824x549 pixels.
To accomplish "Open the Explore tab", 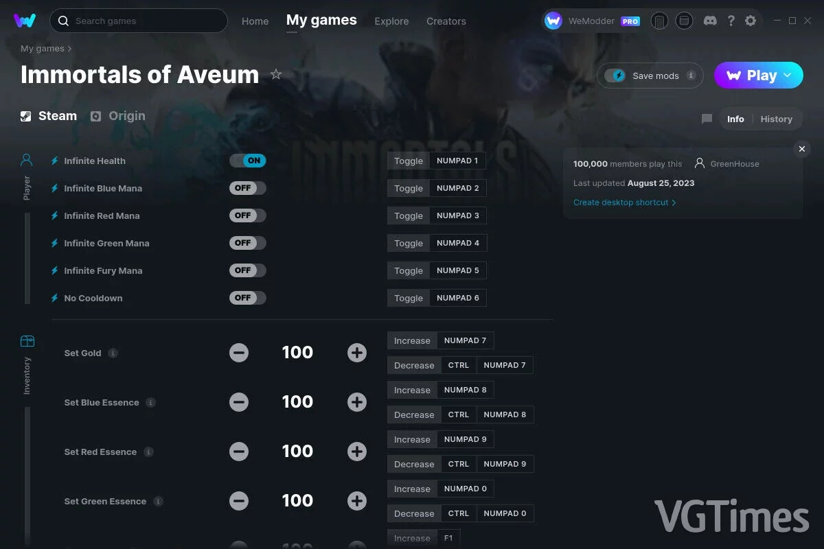I will point(391,21).
